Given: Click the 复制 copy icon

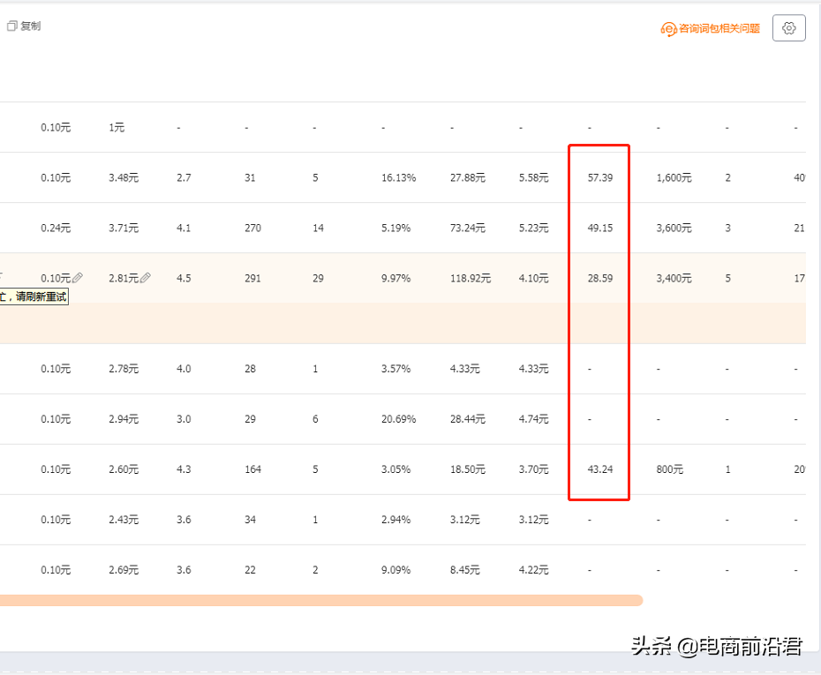Looking at the screenshot, I should pyautogui.click(x=12, y=26).
